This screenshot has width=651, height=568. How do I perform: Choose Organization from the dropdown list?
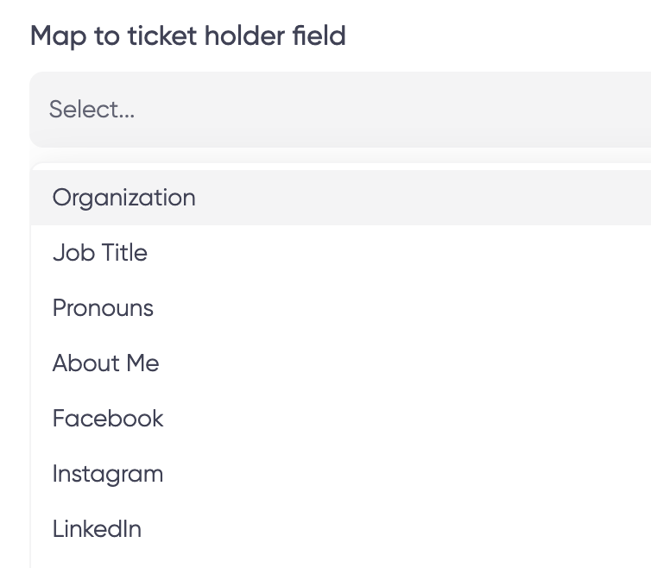click(x=124, y=198)
